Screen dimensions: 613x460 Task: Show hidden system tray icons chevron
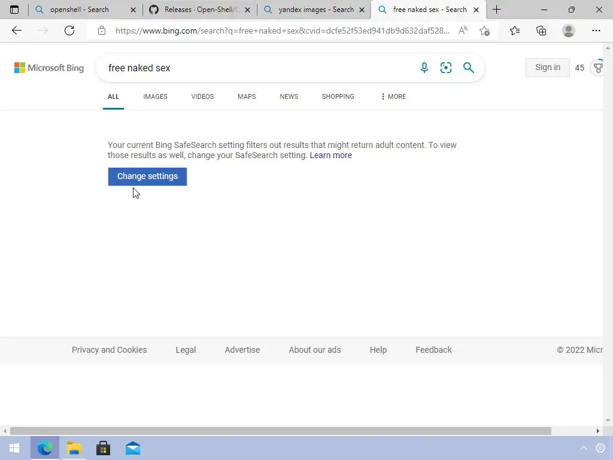click(584, 448)
